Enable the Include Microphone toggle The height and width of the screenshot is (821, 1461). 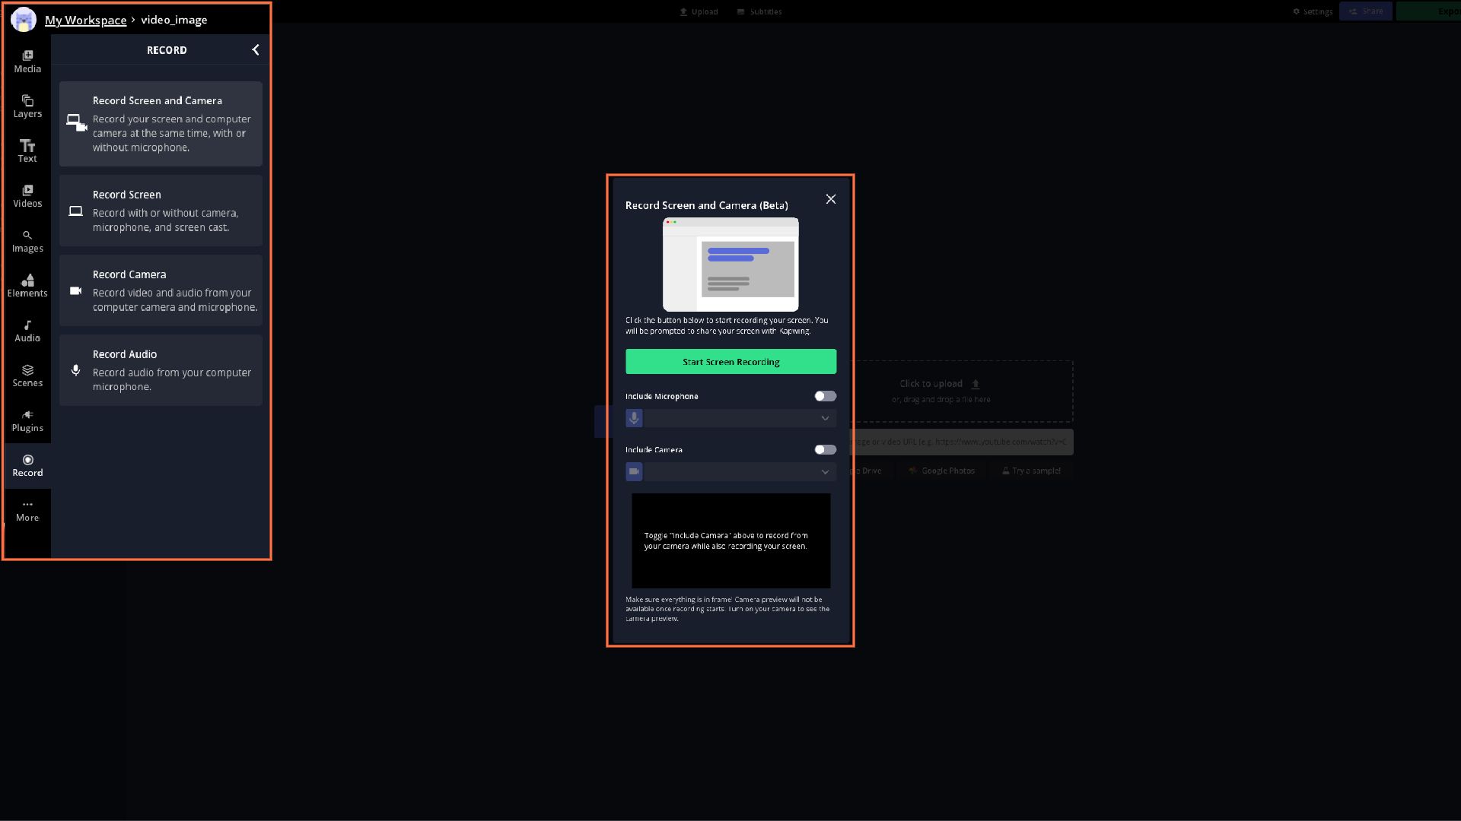pos(825,396)
